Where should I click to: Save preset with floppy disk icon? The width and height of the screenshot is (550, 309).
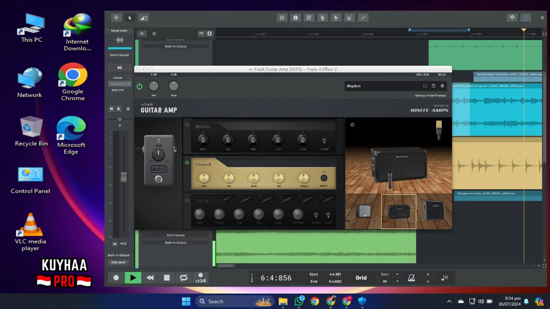coord(434,86)
